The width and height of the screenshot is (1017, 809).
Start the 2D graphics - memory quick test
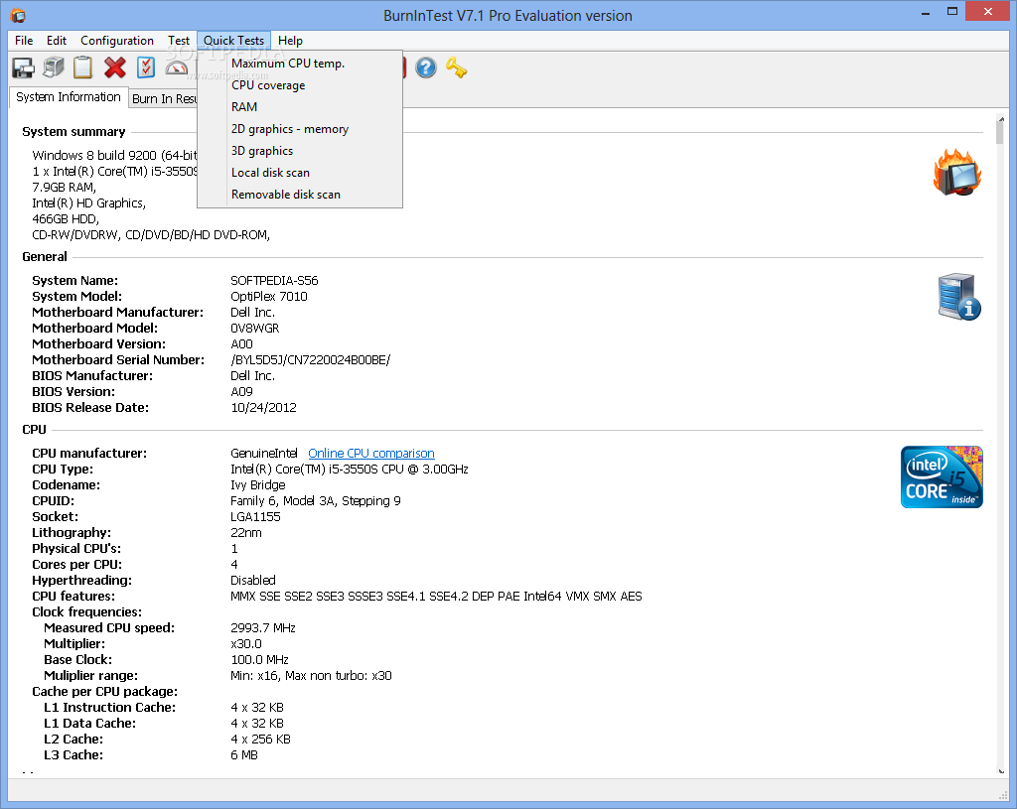[x=300, y=129]
